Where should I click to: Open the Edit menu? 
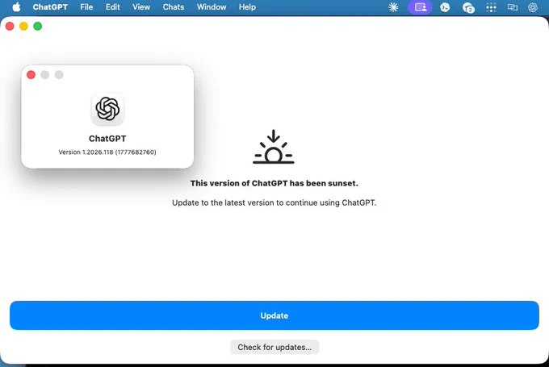pyautogui.click(x=112, y=7)
